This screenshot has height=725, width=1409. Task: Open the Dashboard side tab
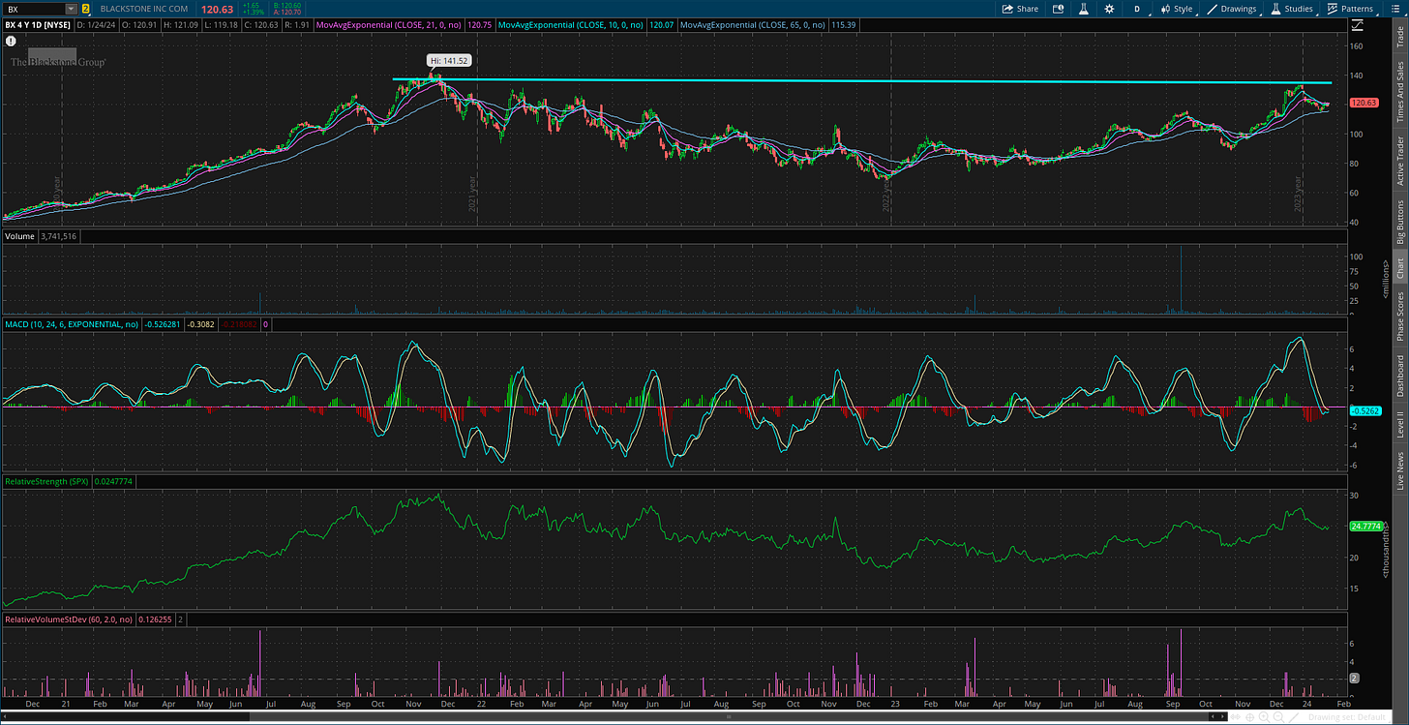point(1399,376)
